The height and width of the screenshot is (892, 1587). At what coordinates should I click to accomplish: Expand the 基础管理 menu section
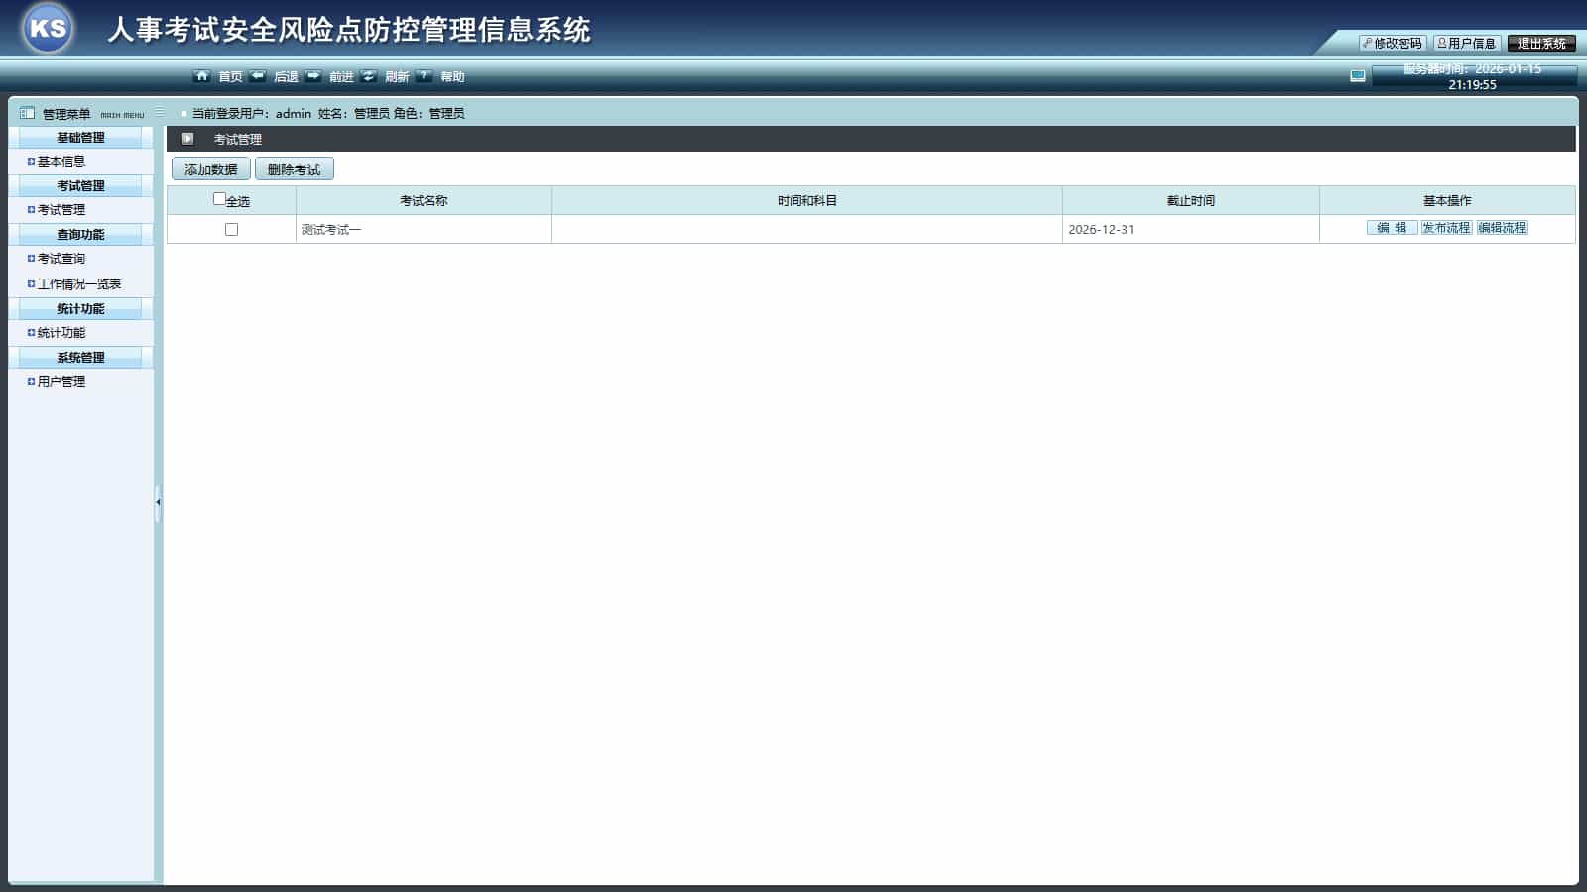80,138
